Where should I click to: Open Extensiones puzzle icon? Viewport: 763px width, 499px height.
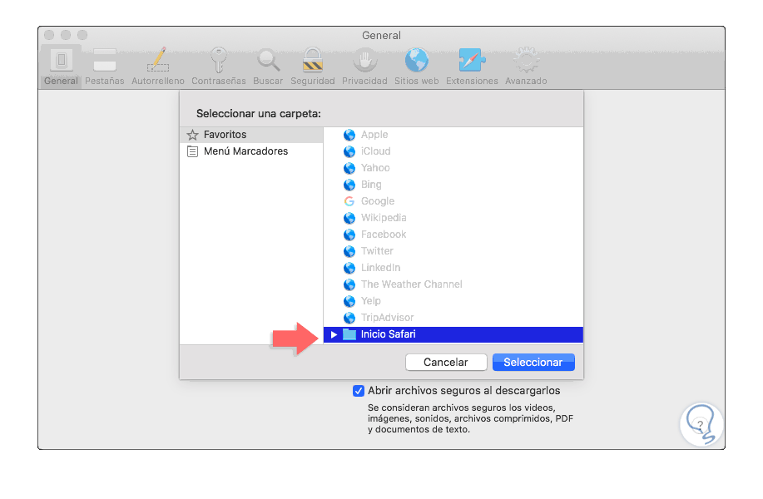pos(472,61)
